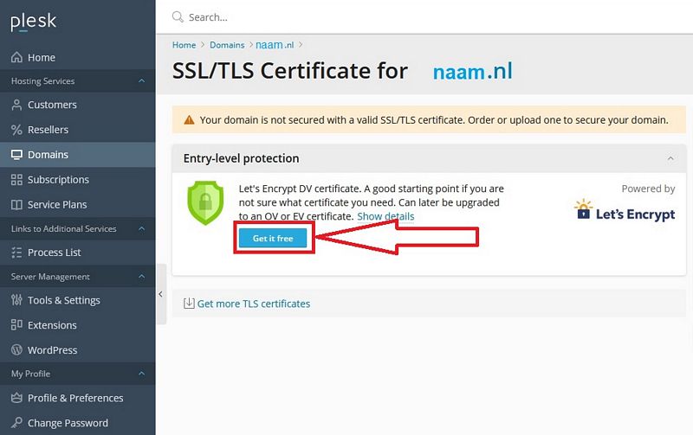This screenshot has width=693, height=435.
Task: Collapse the My Profile section
Action: [x=141, y=374]
